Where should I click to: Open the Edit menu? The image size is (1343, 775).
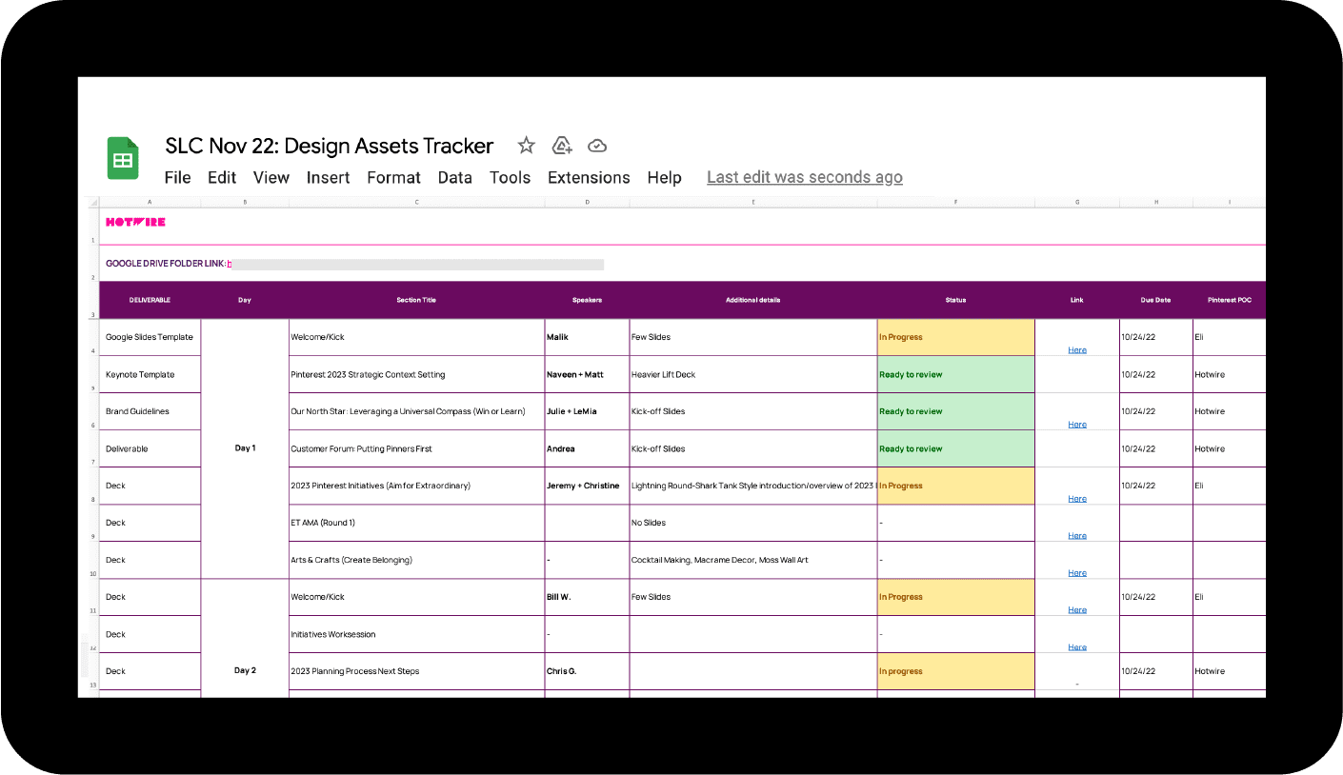[x=222, y=177]
